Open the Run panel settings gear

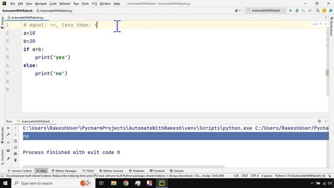tap(319, 121)
